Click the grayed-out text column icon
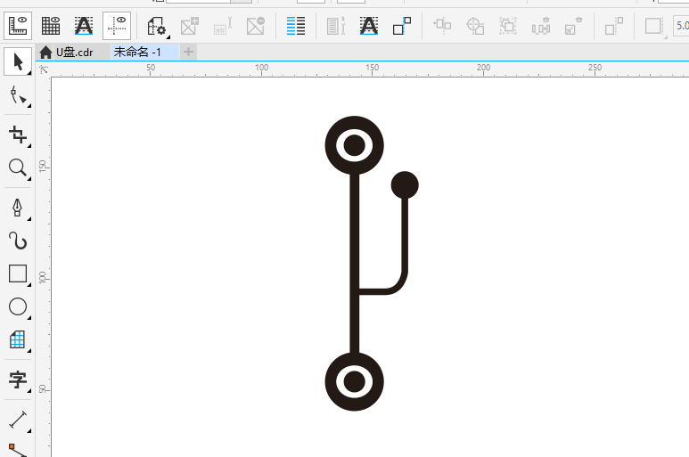The image size is (689, 457). 336,26
